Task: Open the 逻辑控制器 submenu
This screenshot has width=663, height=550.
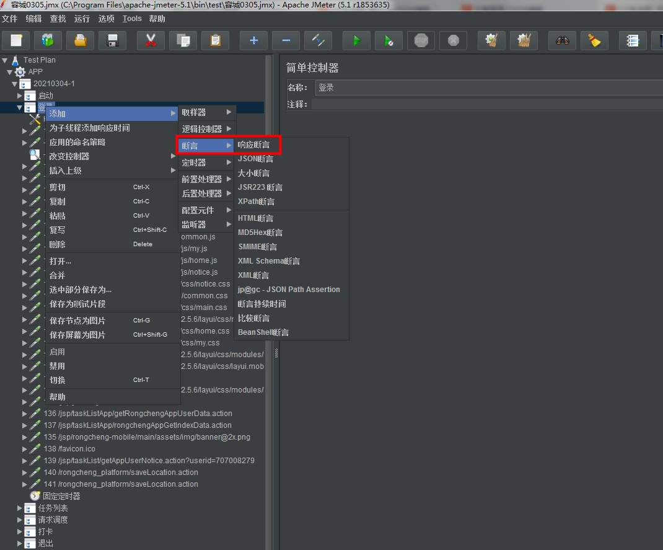Action: (206, 128)
